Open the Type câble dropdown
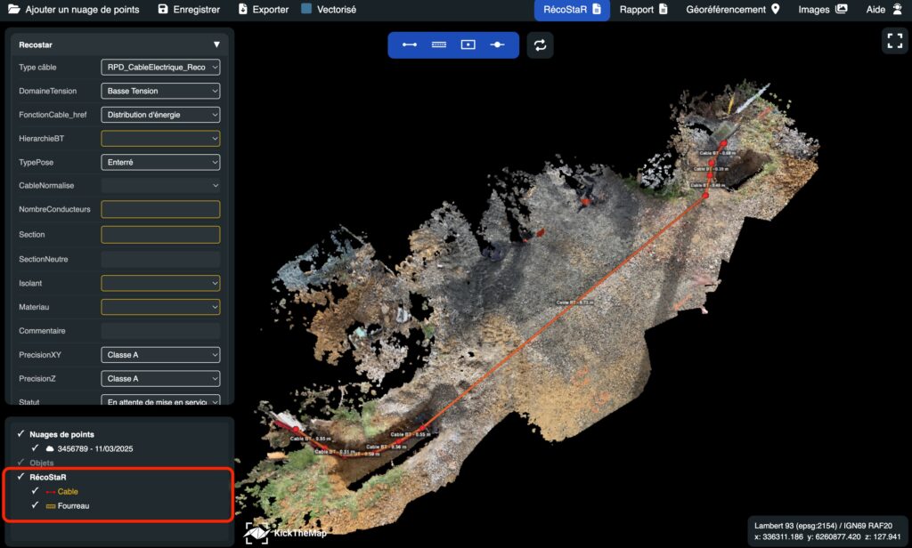The width and height of the screenshot is (912, 548). coord(160,68)
